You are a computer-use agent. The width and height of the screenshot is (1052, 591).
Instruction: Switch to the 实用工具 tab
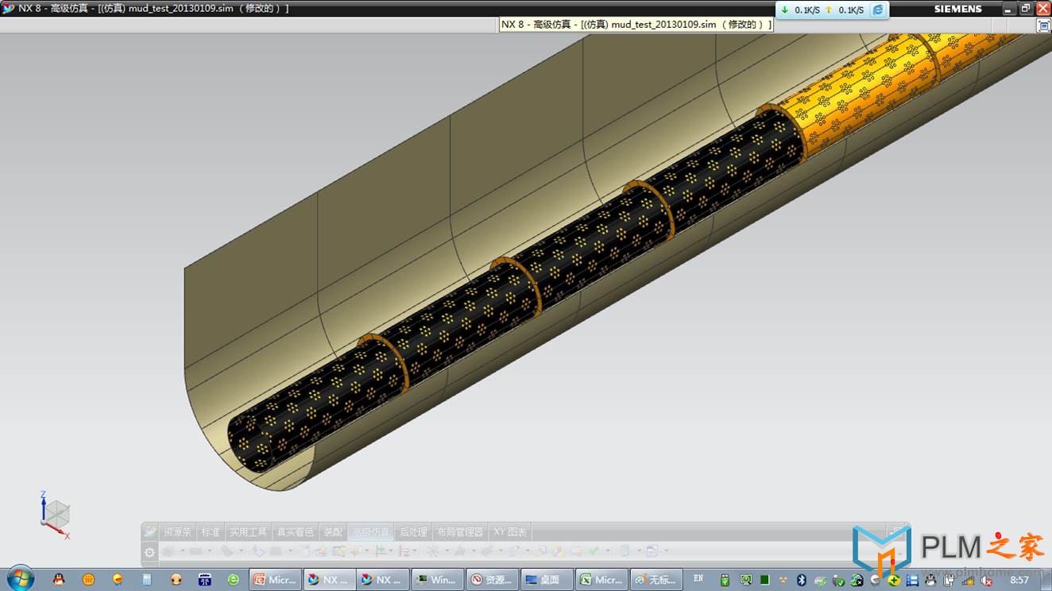(248, 532)
